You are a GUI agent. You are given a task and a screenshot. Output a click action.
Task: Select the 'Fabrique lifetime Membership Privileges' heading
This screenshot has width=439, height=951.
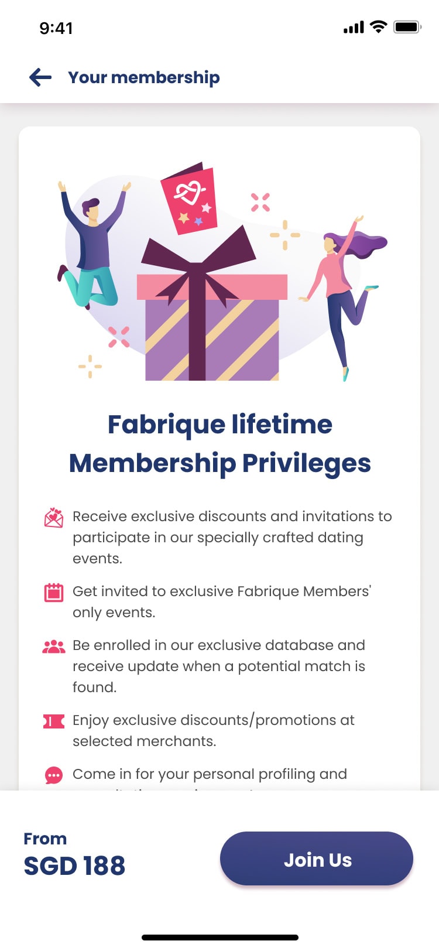click(220, 443)
